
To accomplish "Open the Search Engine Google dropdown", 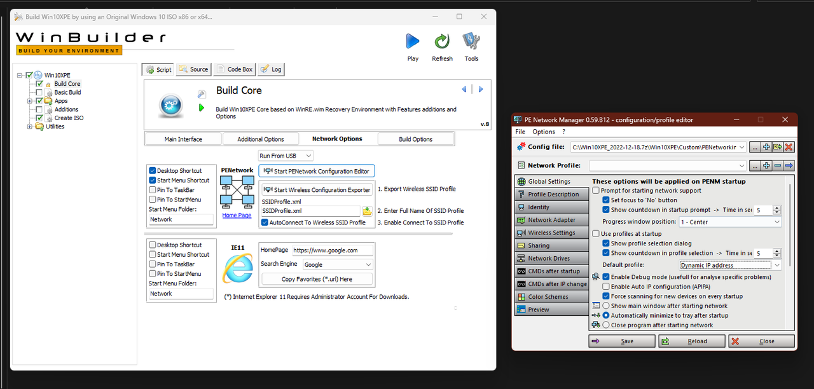I will point(337,264).
